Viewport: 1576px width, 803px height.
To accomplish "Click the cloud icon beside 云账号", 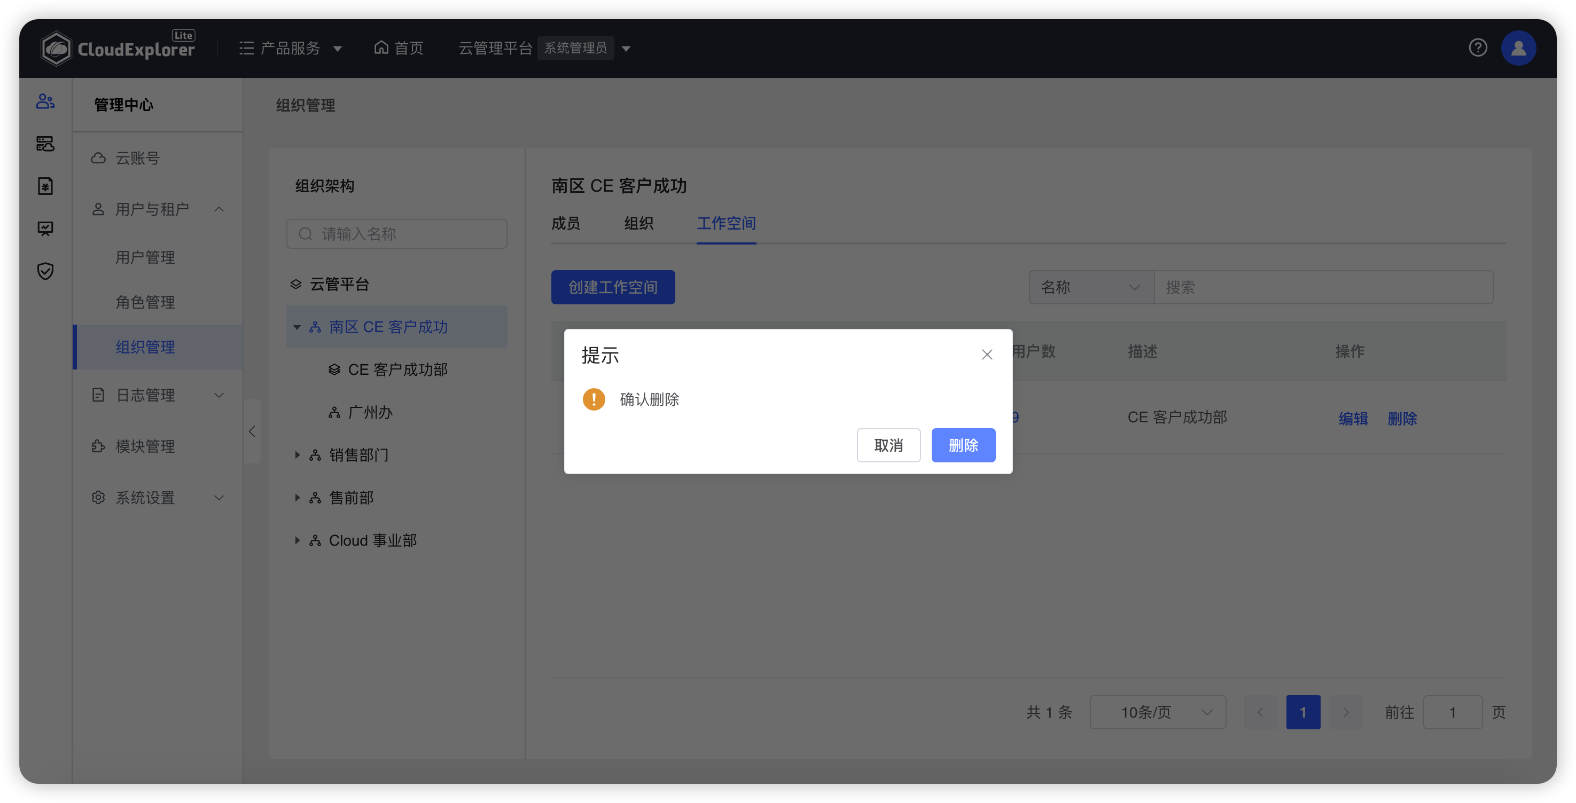I will click(98, 158).
